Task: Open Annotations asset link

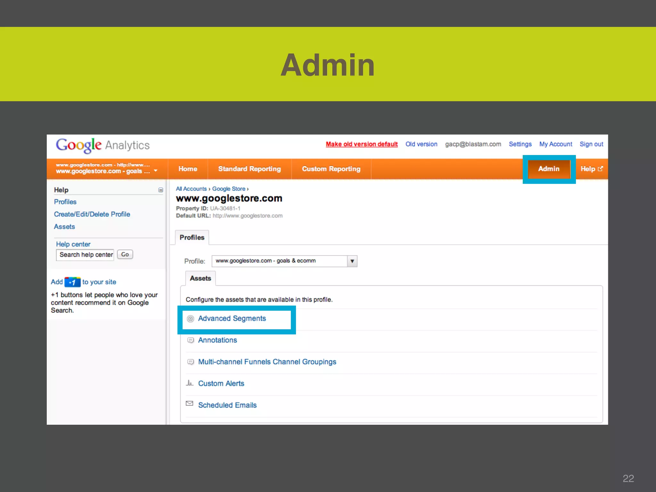Action: click(x=217, y=340)
